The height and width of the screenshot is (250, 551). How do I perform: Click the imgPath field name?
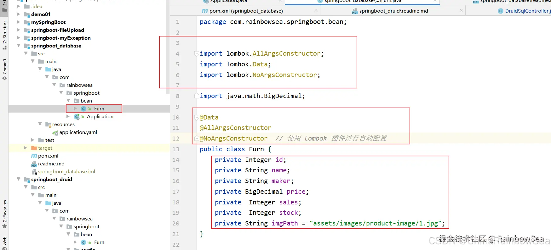click(285, 223)
